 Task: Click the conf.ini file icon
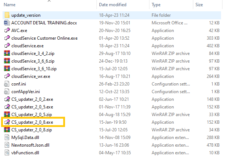[7, 84]
